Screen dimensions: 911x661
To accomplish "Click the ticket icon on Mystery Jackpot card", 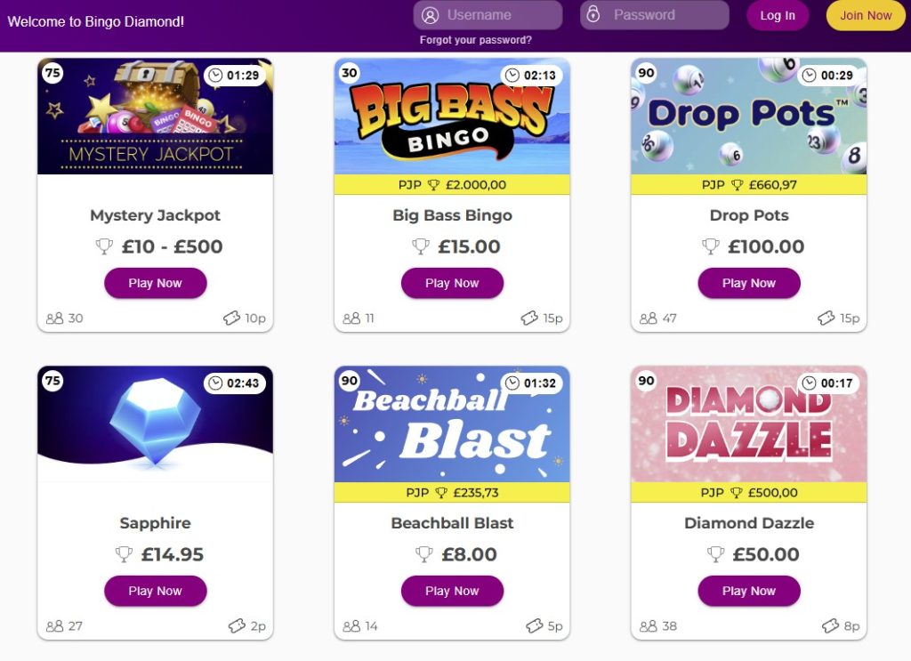I will (230, 318).
